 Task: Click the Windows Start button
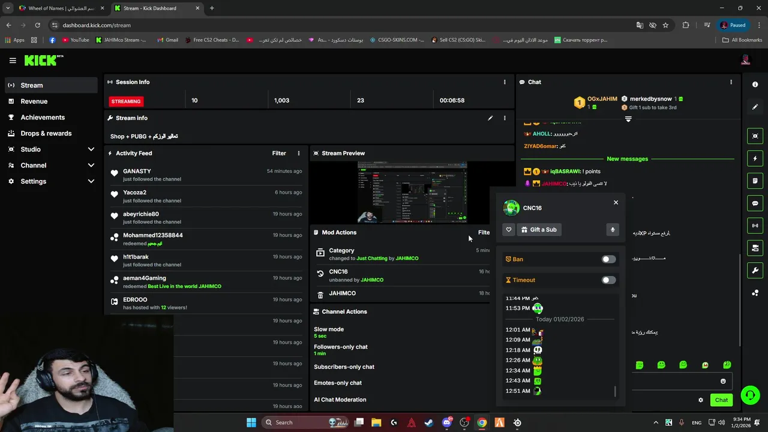(x=251, y=422)
